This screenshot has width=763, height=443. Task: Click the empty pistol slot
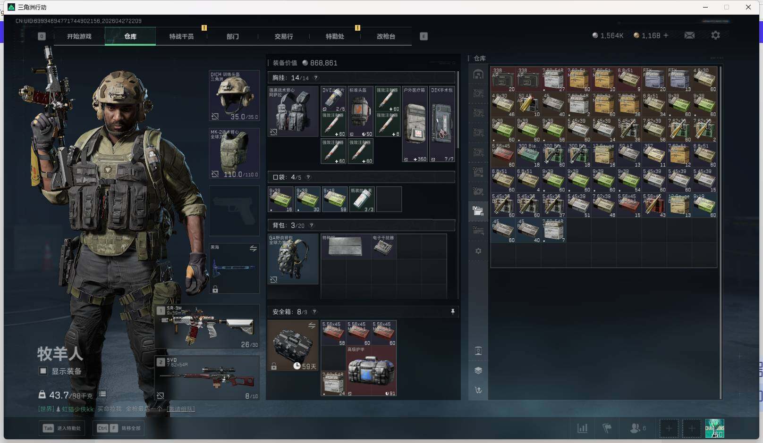(x=234, y=211)
